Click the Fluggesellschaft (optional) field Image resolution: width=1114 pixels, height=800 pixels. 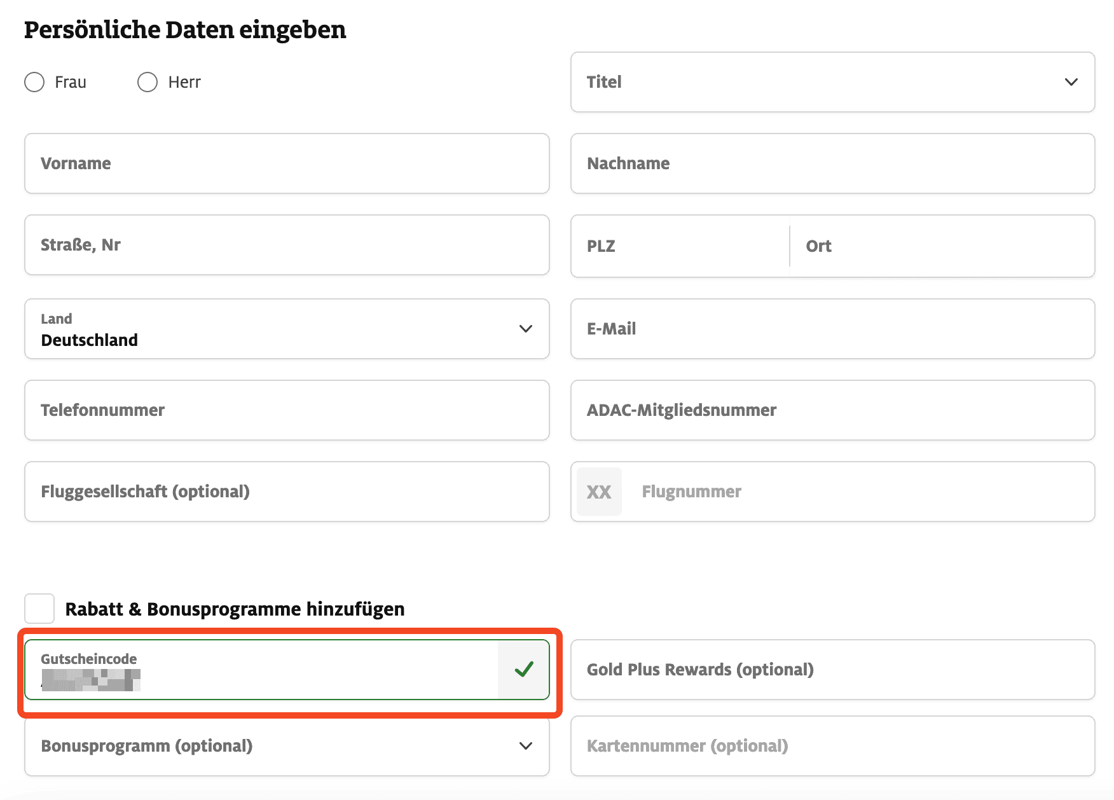pyautogui.click(x=286, y=492)
